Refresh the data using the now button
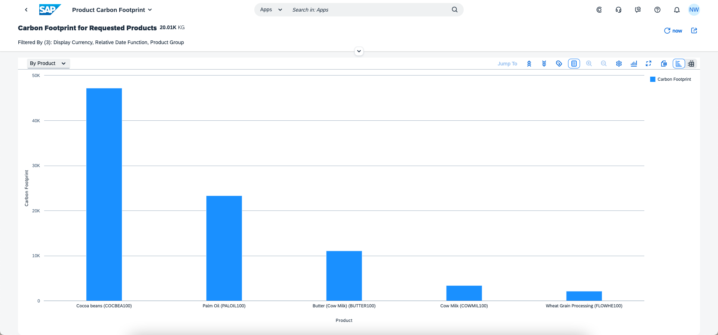The height and width of the screenshot is (335, 718). click(x=673, y=31)
